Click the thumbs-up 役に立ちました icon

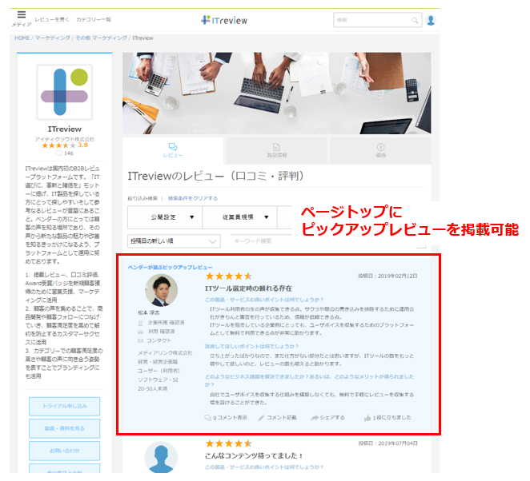(367, 418)
